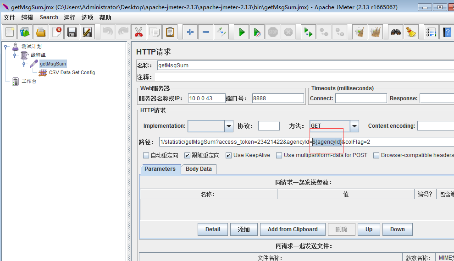Save the test plan with floppy icon
The width and height of the screenshot is (454, 261).
point(72,32)
